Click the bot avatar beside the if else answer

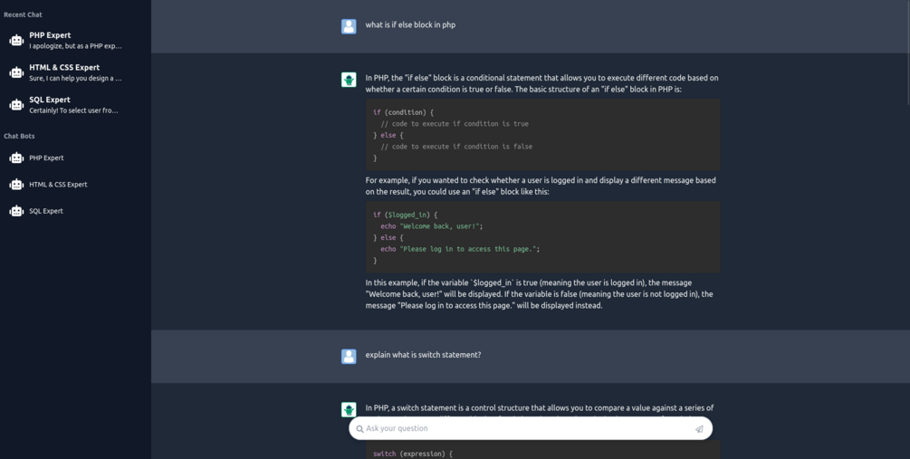(349, 80)
